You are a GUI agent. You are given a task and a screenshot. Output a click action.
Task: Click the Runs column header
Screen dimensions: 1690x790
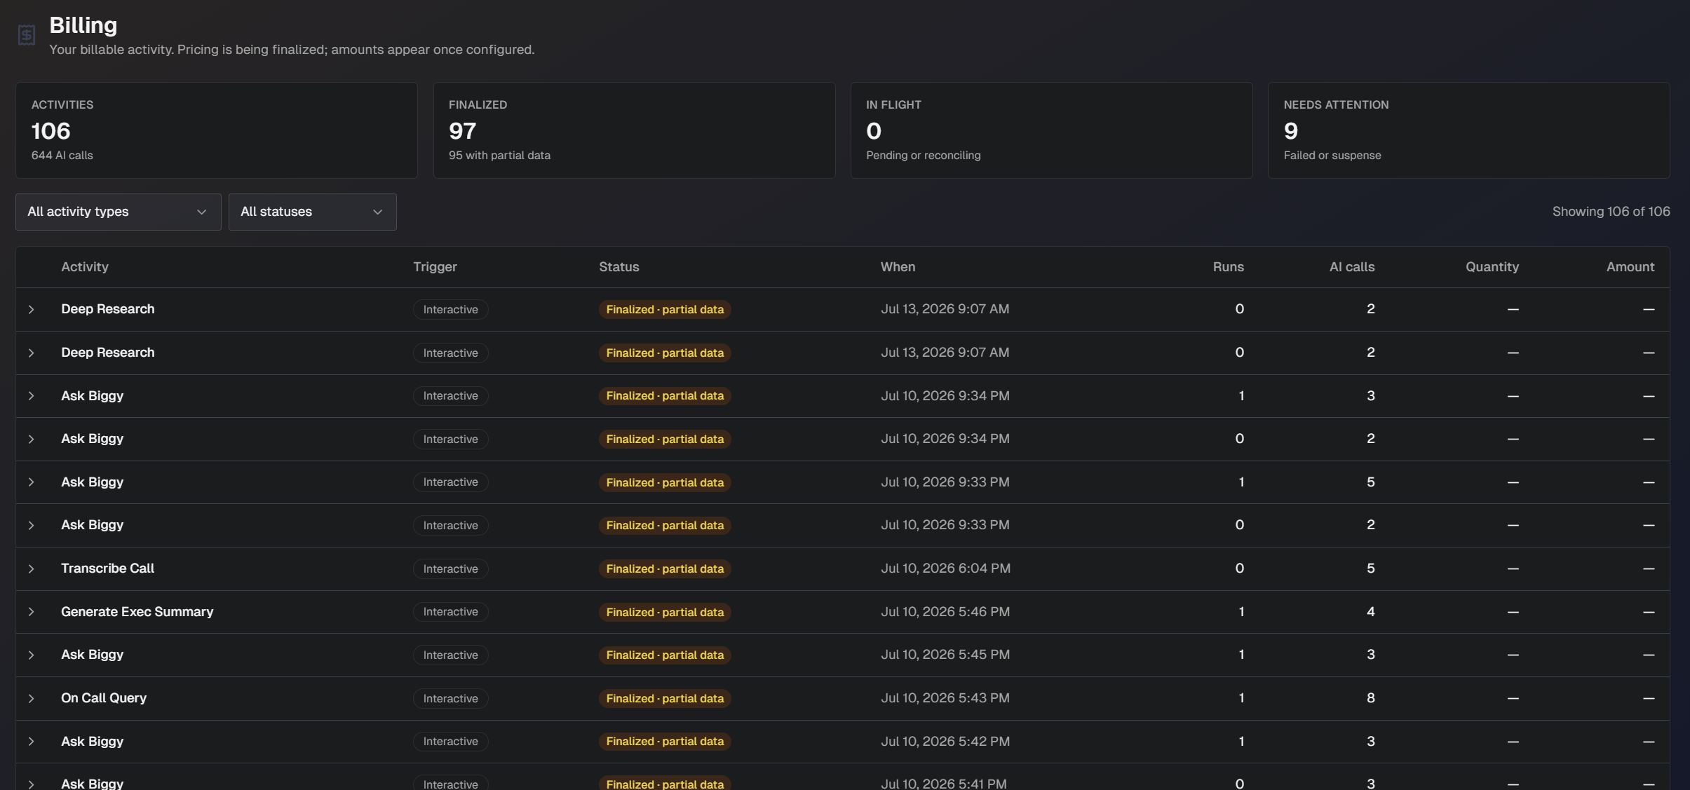pos(1228,267)
